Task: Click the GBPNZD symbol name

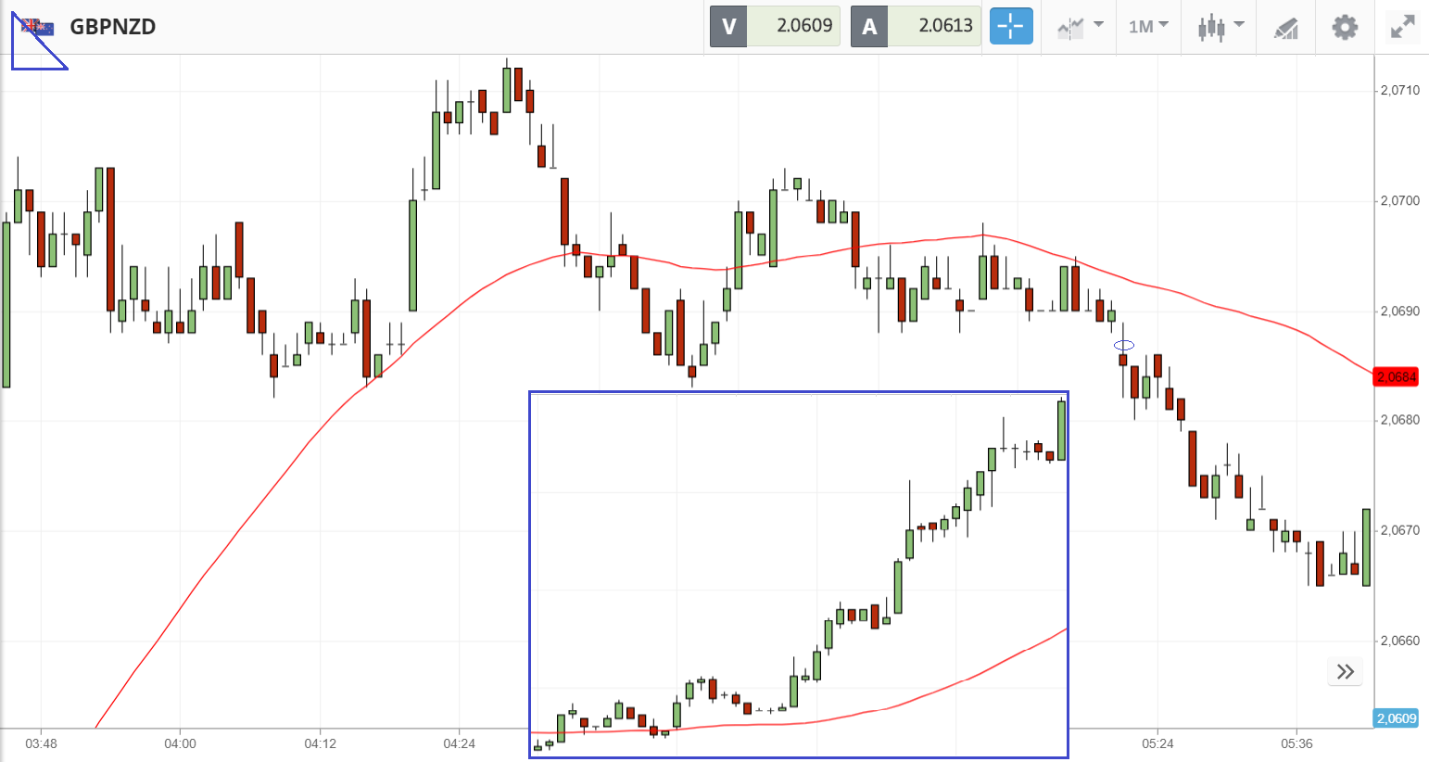Action: click(x=113, y=27)
